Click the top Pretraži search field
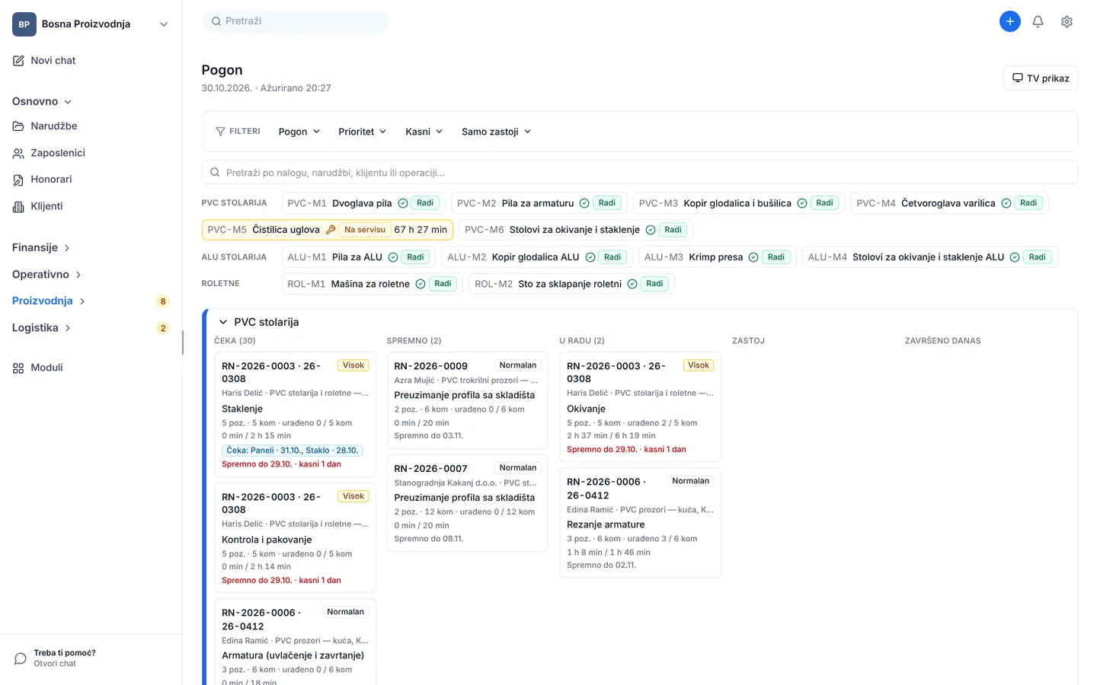Viewport: 1097px width, 685px height. 296,21
